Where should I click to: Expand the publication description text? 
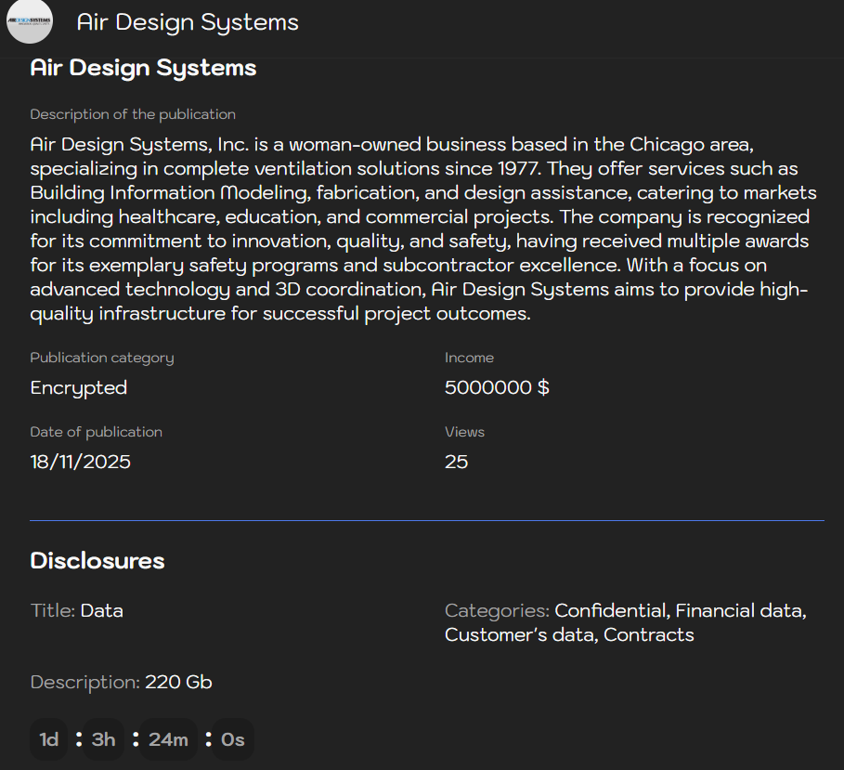pos(422,228)
